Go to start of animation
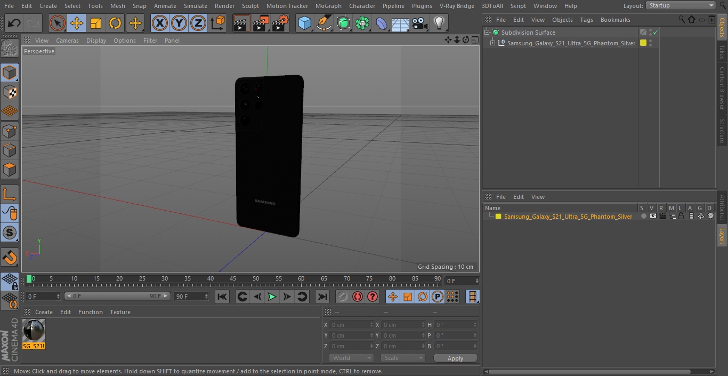This screenshot has height=376, width=728. click(222, 297)
